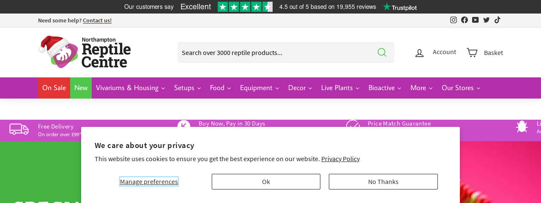This screenshot has height=203, width=541.
Task: Open Manage preferences for cookies
Action: (x=149, y=182)
